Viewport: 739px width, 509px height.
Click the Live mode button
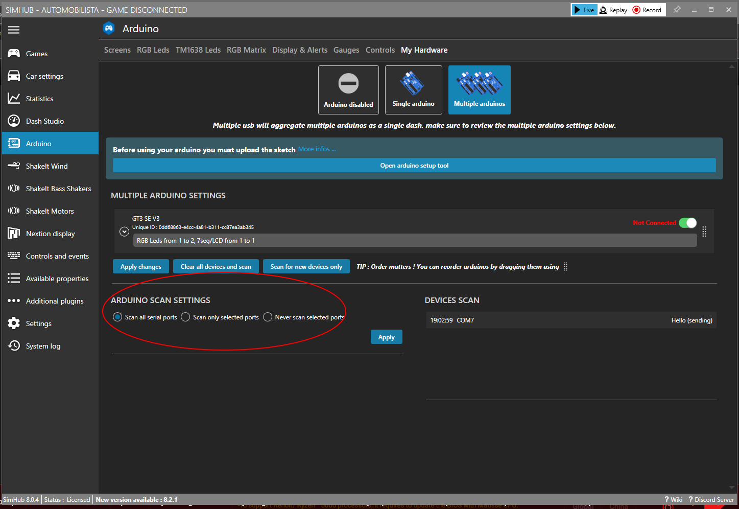click(x=584, y=10)
